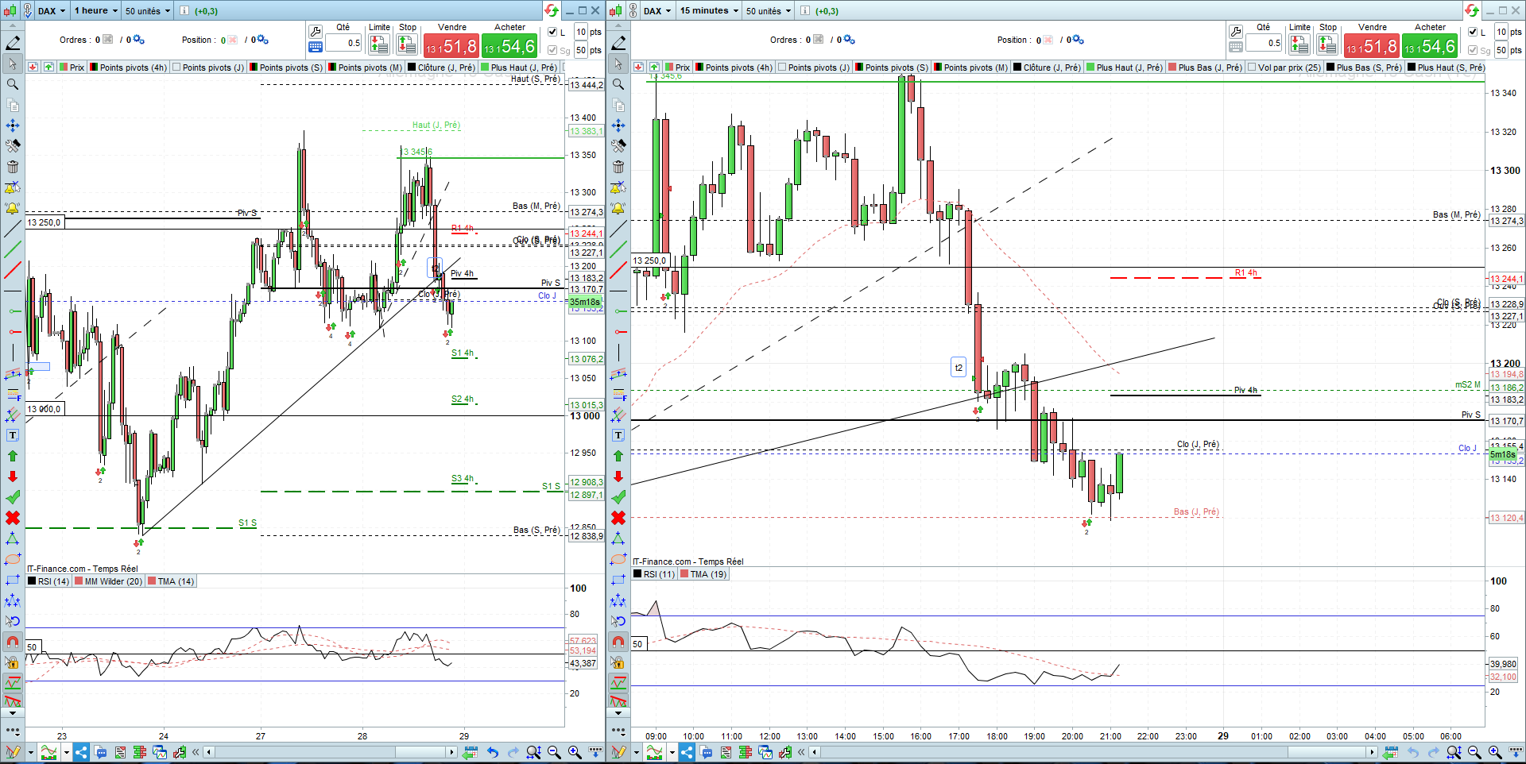The width and height of the screenshot is (1526, 764).
Task: Select the black line drawing tool in left chart
Action: click(x=13, y=229)
